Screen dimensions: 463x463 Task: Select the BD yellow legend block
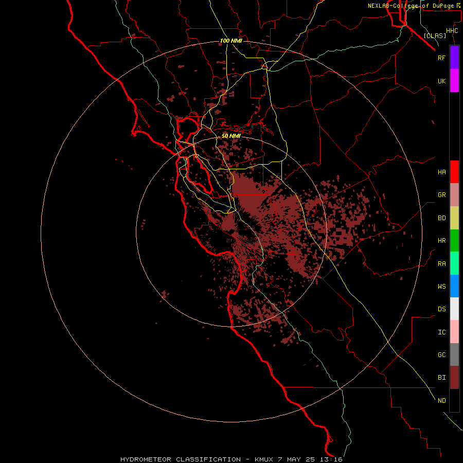[x=454, y=218]
